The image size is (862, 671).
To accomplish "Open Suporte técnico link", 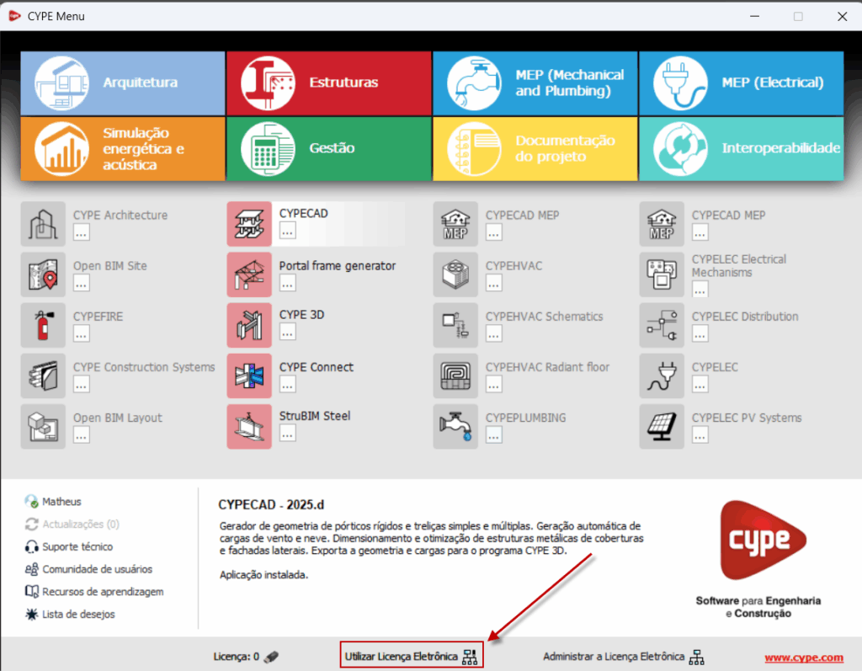I will 69,546.
